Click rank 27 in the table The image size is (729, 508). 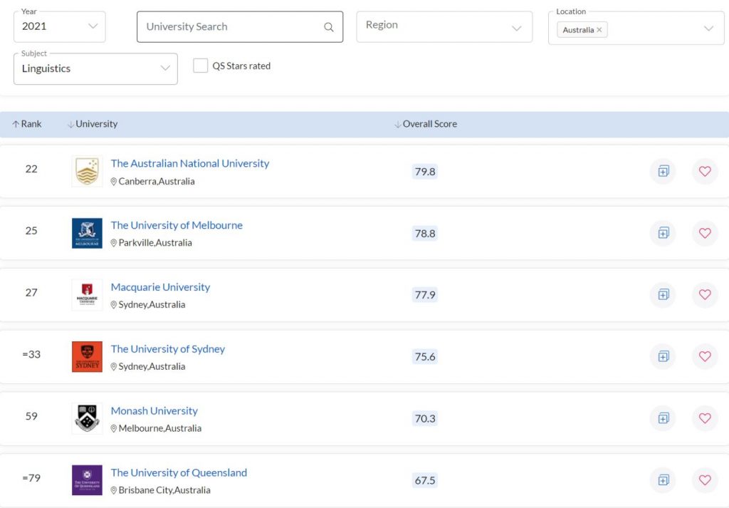pos(31,293)
